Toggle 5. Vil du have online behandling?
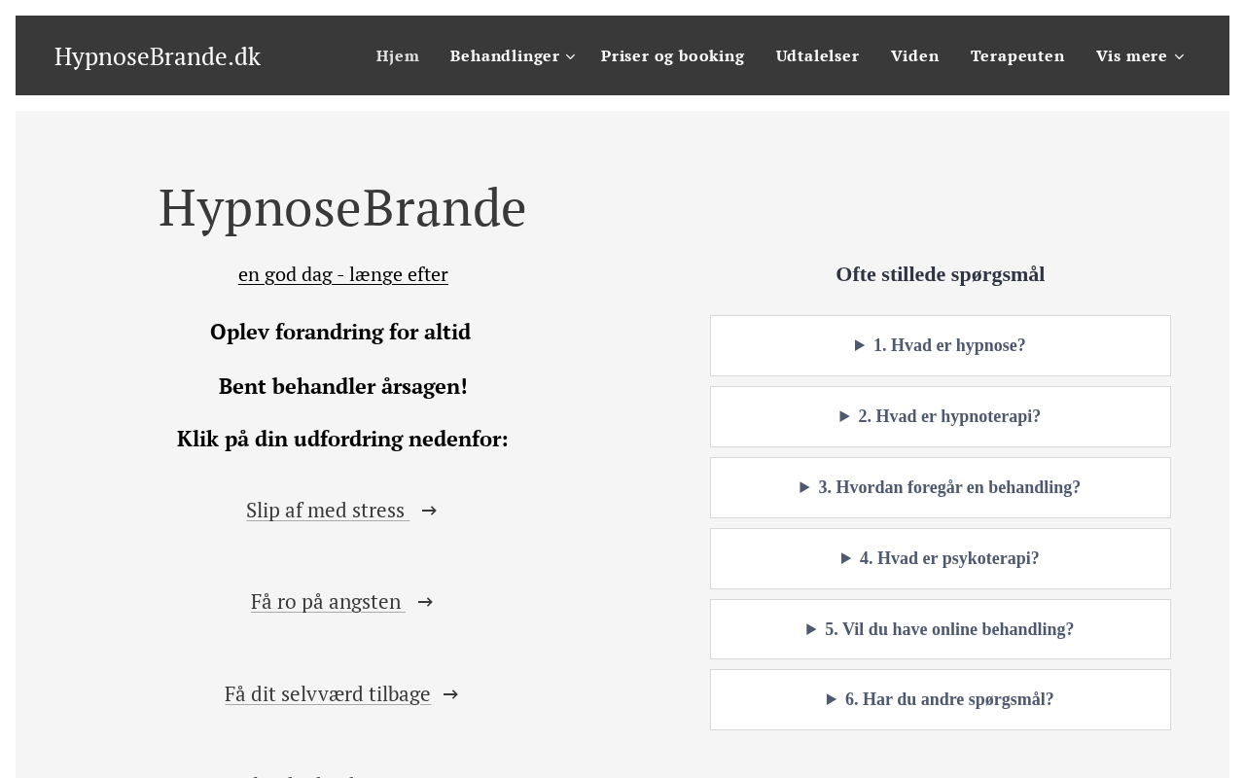Viewport: 1245px width, 778px height. coord(941,629)
